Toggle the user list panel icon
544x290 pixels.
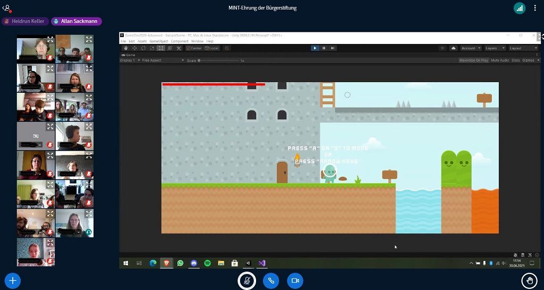[x=6, y=8]
